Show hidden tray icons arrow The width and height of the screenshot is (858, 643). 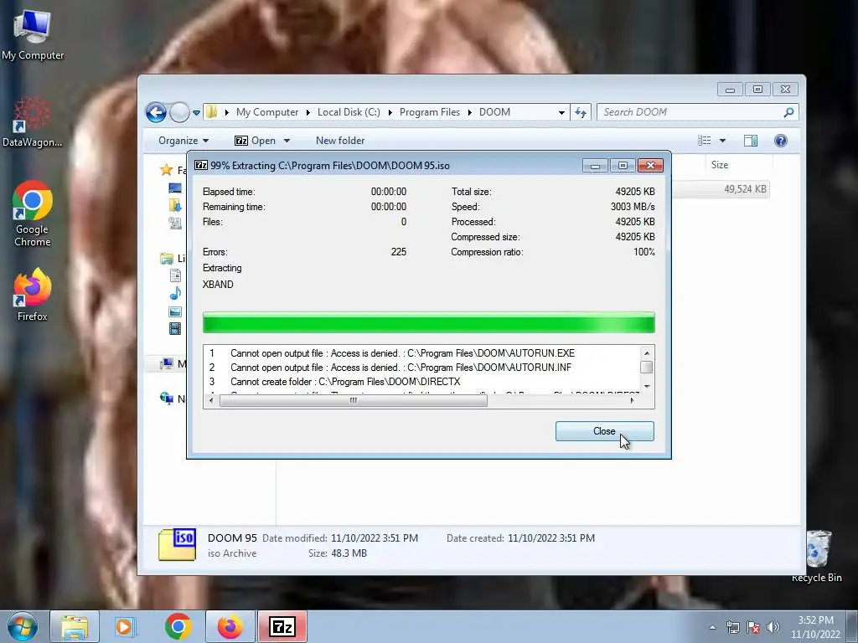[712, 627]
